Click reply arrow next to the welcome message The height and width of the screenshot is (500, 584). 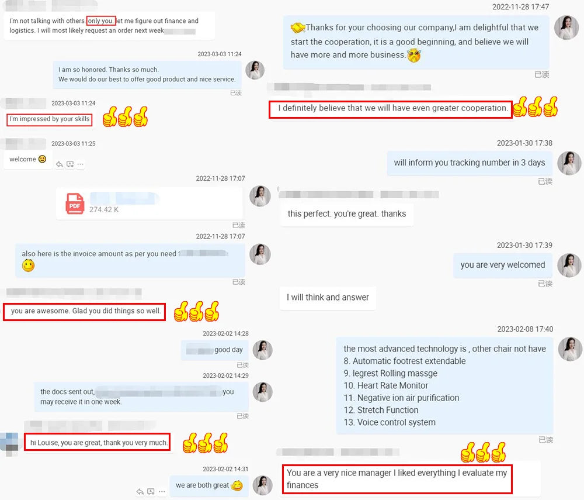(59, 164)
